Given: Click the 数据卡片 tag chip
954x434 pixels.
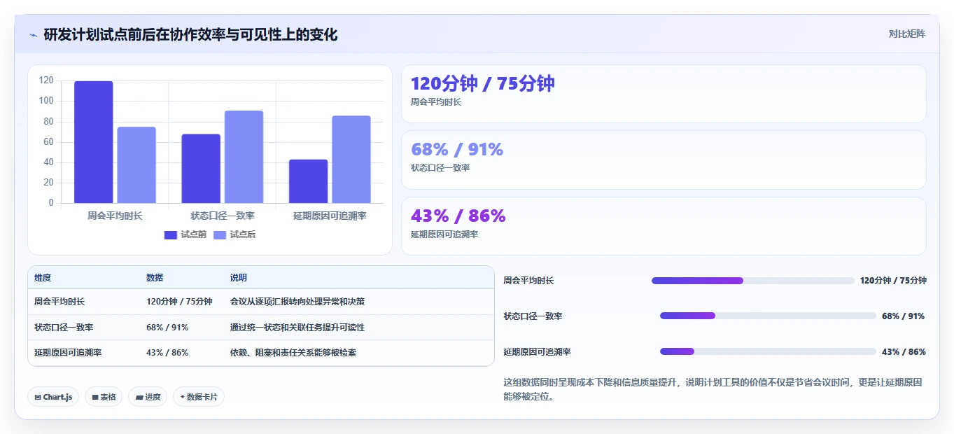Looking at the screenshot, I should click(199, 397).
